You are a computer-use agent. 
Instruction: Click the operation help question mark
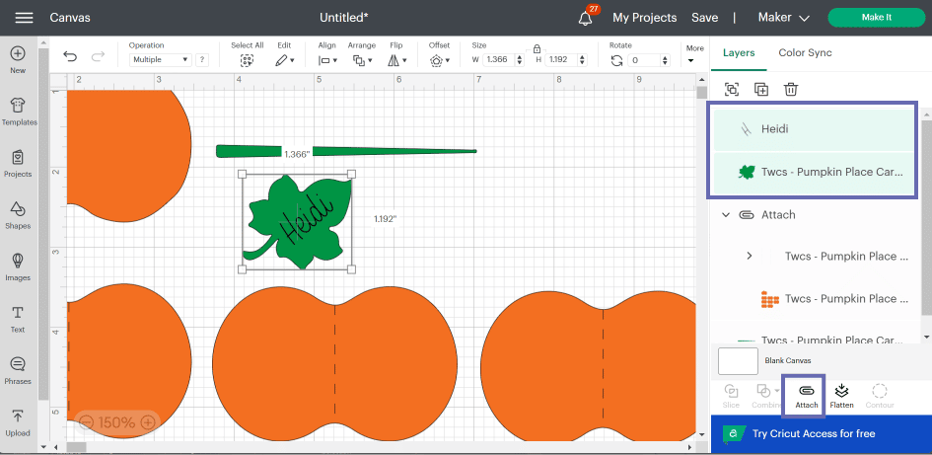tap(202, 59)
